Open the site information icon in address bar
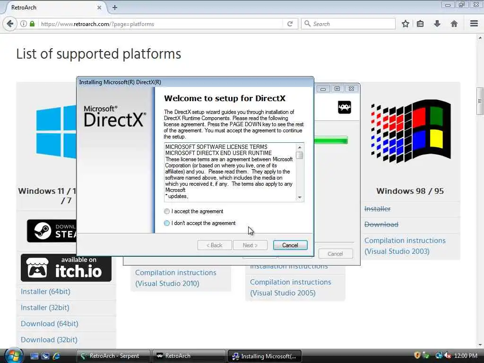 pos(24,24)
